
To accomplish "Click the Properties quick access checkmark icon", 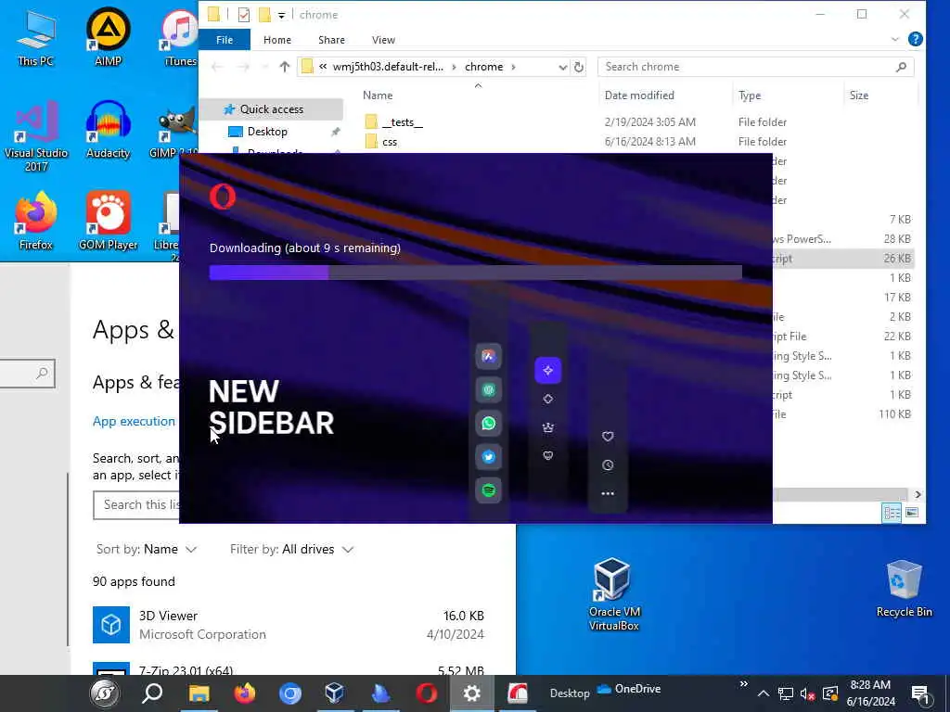I will pos(244,15).
